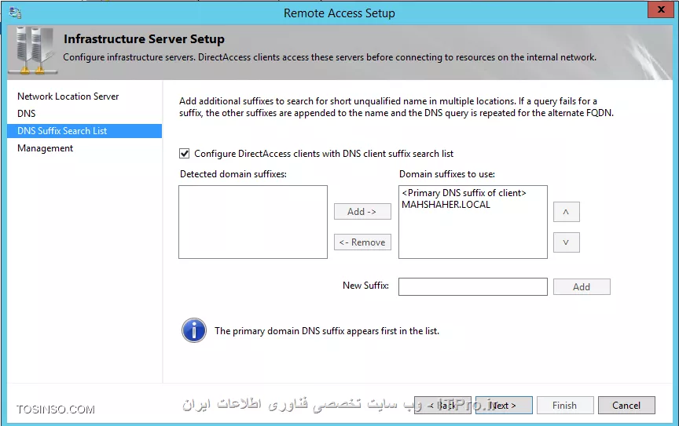679x426 pixels.
Task: Toggle Configure DirectAccess clients with DNS suffix checkbox
Action: coord(185,154)
